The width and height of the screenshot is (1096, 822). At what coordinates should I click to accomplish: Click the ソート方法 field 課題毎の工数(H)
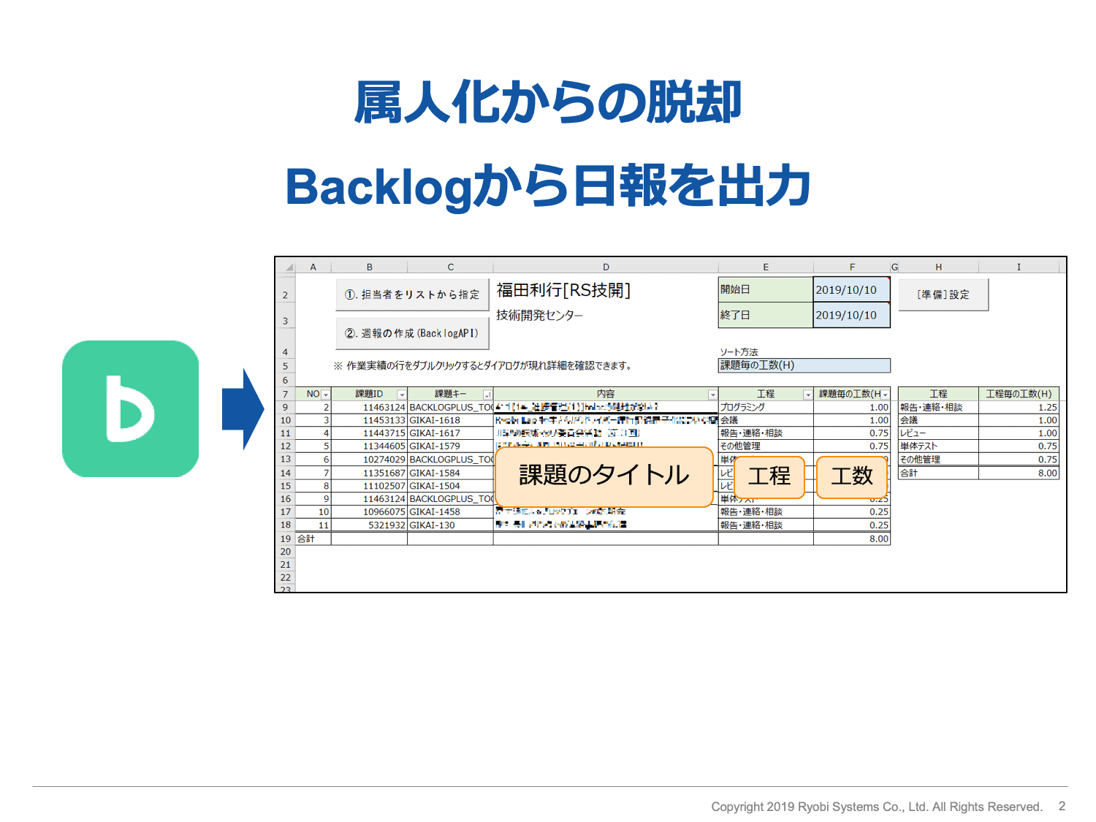coord(804,365)
